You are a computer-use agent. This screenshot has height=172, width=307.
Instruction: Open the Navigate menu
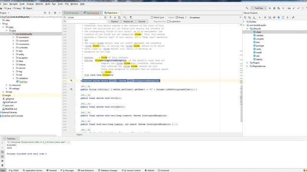click(13, 4)
